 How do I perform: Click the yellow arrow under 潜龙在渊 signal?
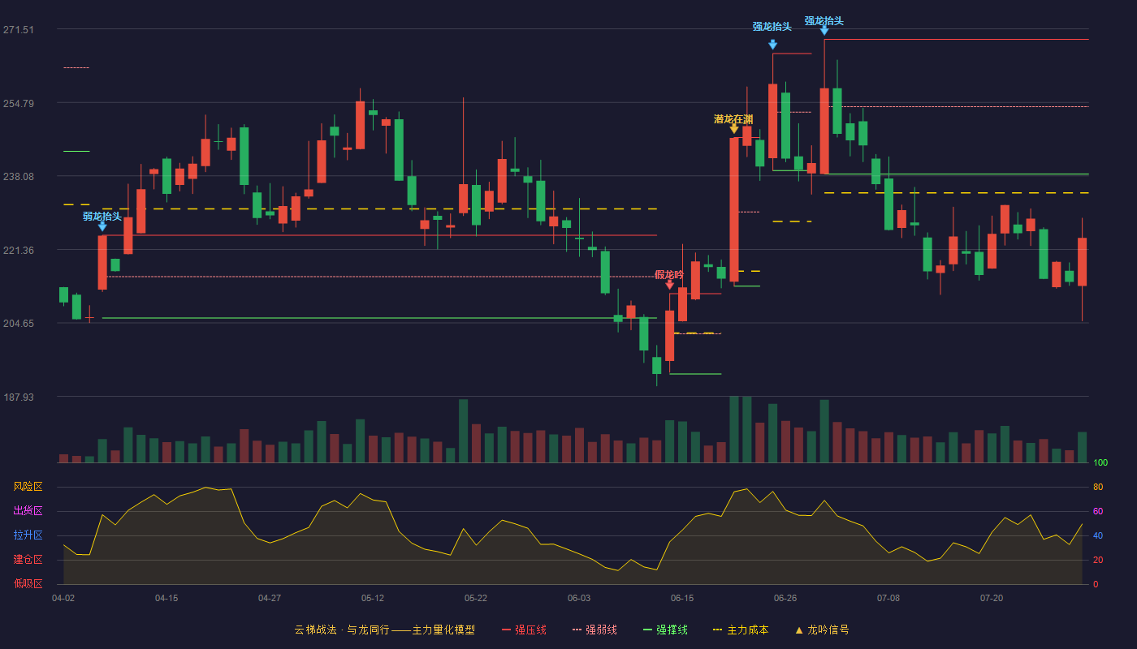pos(734,129)
